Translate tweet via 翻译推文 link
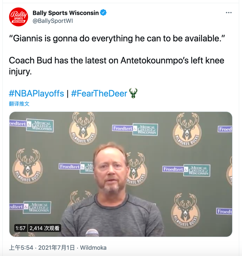 tap(19, 104)
